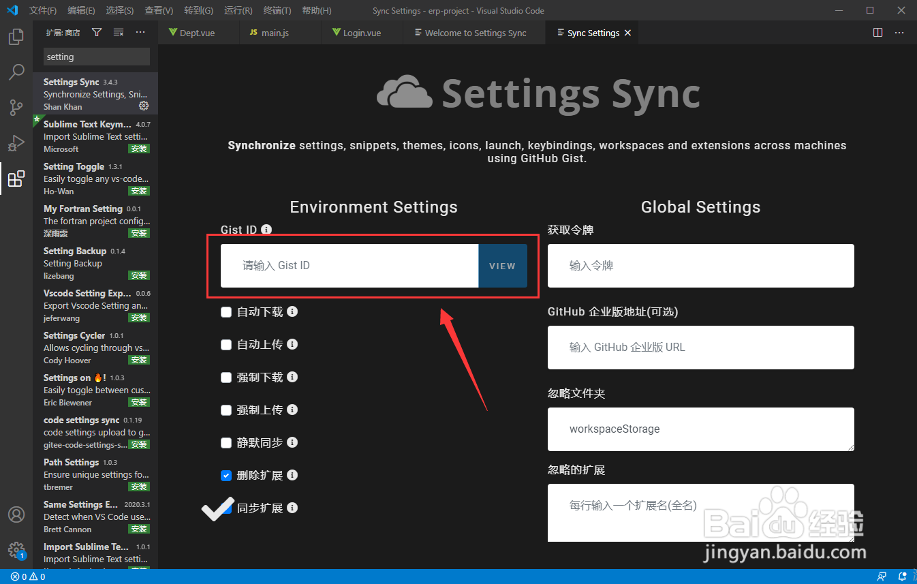The image size is (917, 584).
Task: Show info icon next to 静默同步
Action: click(292, 442)
